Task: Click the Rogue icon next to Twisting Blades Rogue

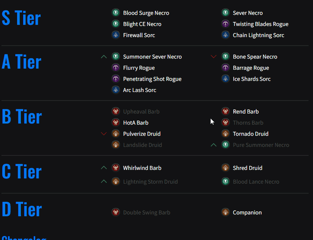Action: [x=225, y=24]
